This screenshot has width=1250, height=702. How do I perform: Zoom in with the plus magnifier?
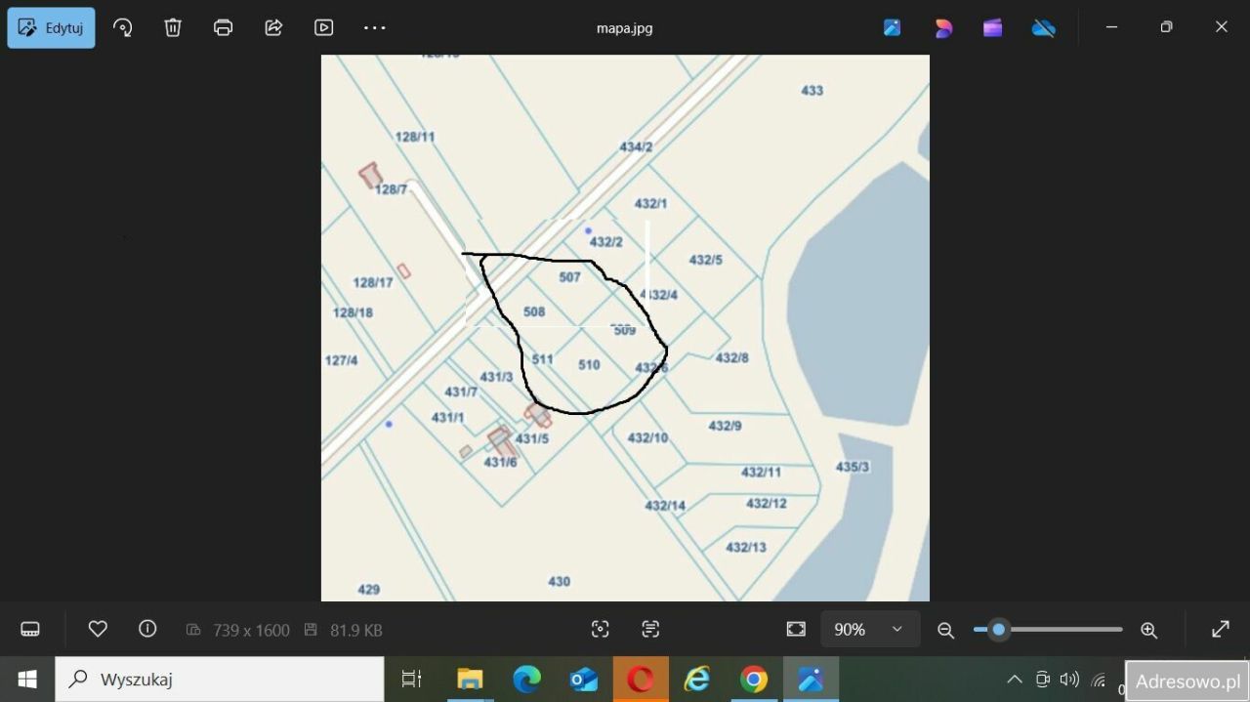1148,630
